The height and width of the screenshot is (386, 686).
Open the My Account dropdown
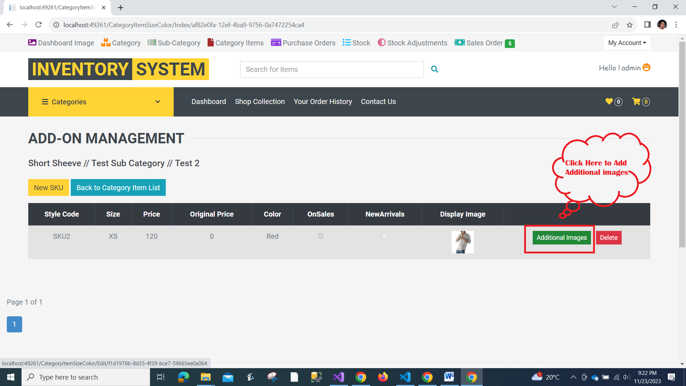[627, 43]
